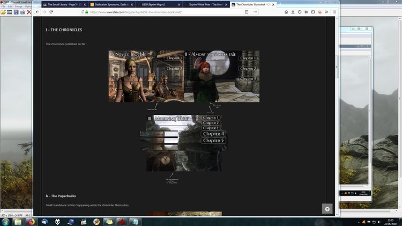Image resolution: width=402 pixels, height=226 pixels.
Task: Click the scroll-to-top arrow button
Action: [x=327, y=209]
